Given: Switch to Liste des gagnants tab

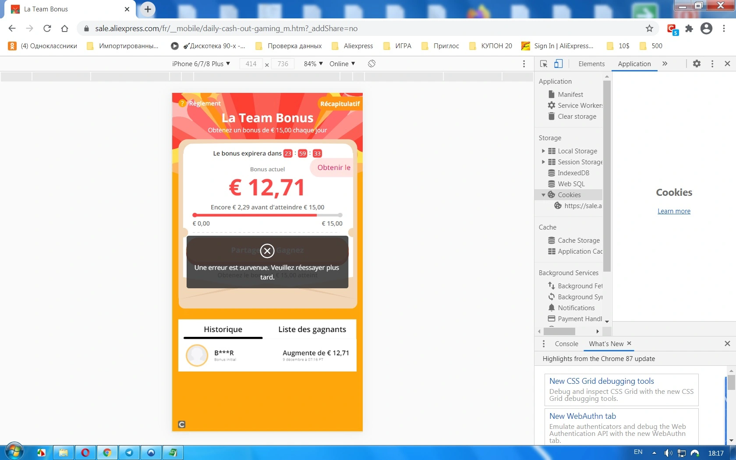Looking at the screenshot, I should 312,329.
